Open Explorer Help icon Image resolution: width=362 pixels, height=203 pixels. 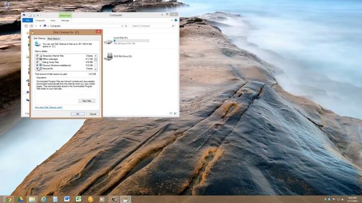[176, 20]
